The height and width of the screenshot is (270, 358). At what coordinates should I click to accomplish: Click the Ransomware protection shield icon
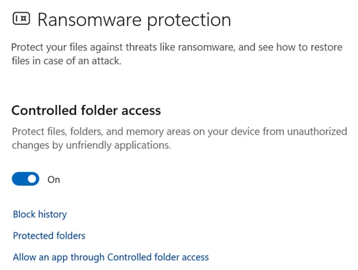[21, 19]
